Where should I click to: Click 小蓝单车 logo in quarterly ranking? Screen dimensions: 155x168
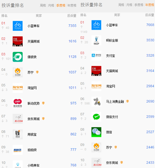(x=18, y=26)
